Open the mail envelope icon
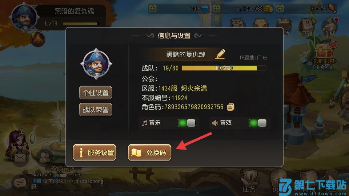The height and width of the screenshot is (196, 349). coord(20,158)
